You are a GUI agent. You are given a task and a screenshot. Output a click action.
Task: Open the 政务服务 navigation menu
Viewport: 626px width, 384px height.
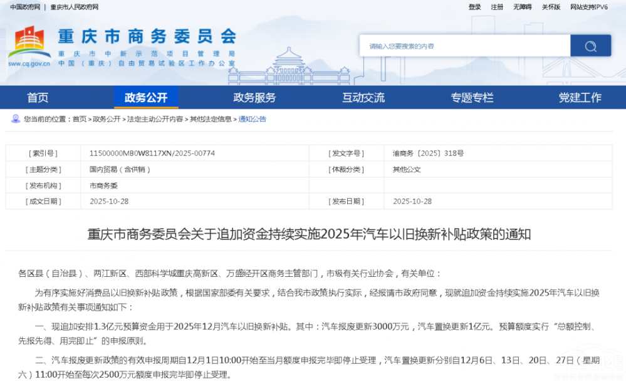pyautogui.click(x=254, y=97)
